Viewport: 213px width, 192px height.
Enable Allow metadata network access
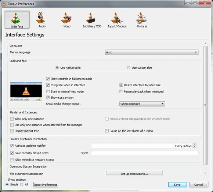point(12,160)
